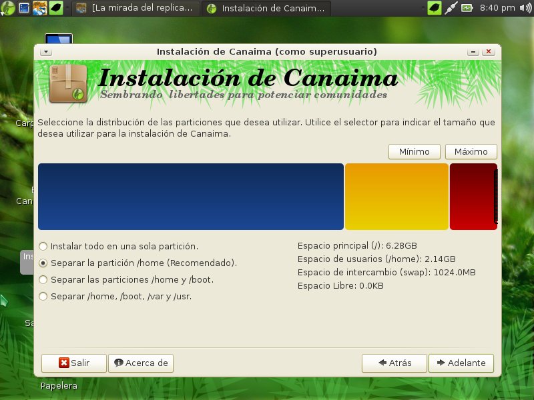Switch to 'La mirada del replica...' taskbar window
Screen dimensions: 534x400
click(137, 9)
